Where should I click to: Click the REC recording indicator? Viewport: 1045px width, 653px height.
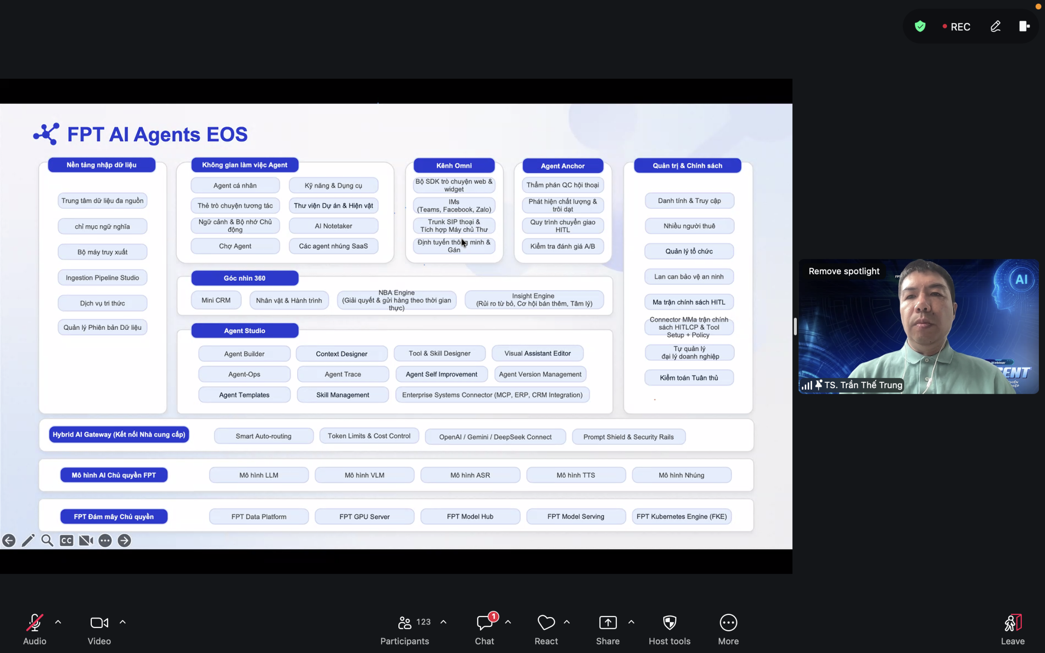coord(956,27)
